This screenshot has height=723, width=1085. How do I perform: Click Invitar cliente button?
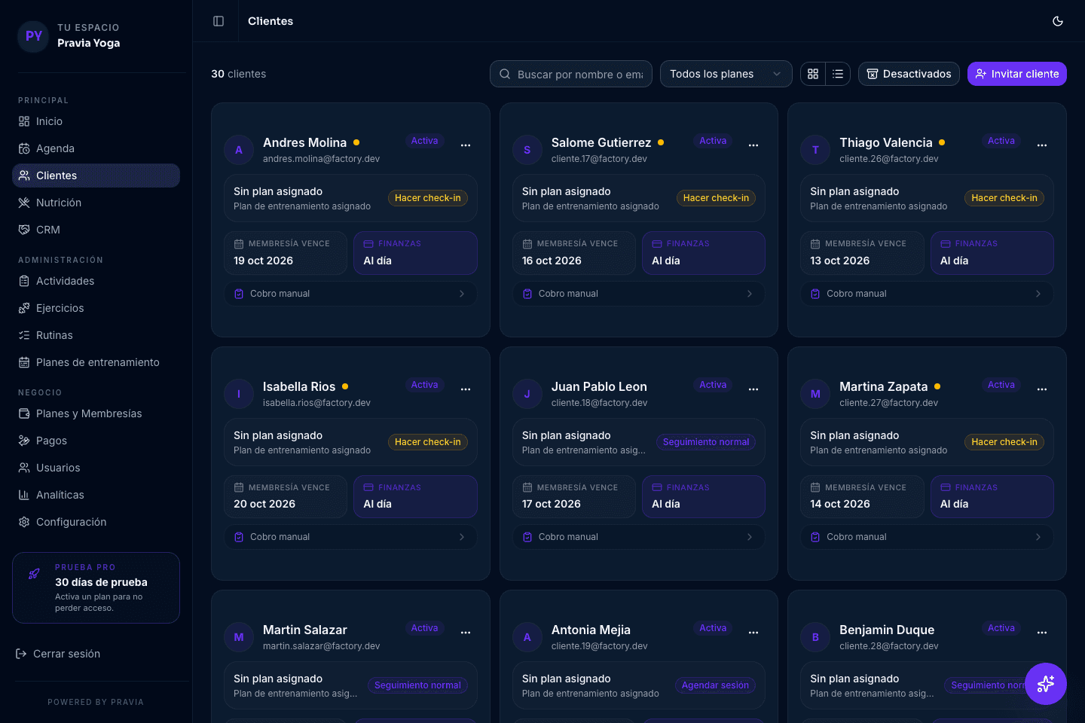[1017, 74]
